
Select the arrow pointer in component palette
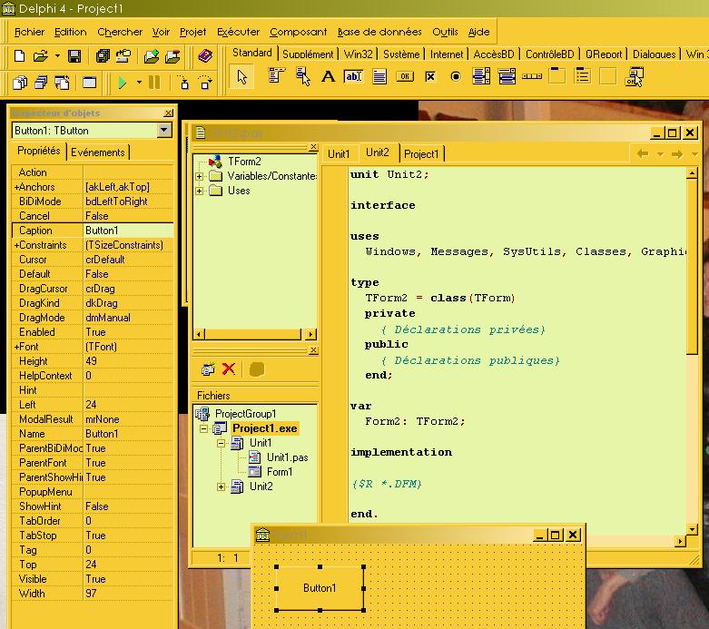(x=241, y=77)
